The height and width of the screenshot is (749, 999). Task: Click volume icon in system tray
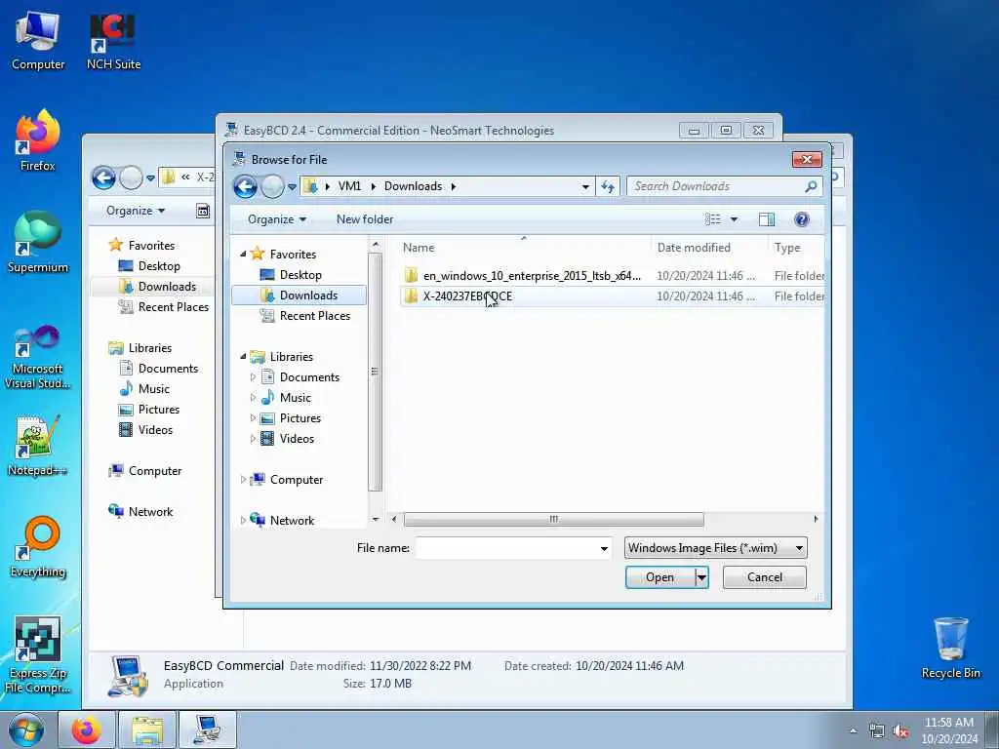pos(900,731)
